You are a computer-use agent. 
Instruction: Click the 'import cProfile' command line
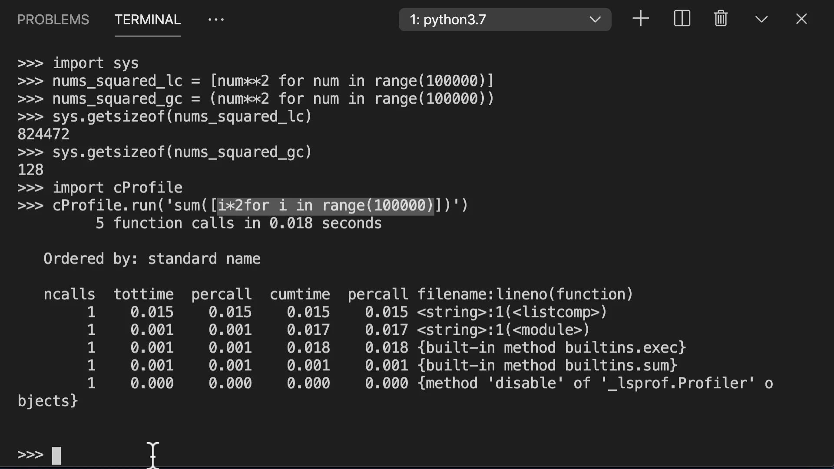click(x=117, y=188)
